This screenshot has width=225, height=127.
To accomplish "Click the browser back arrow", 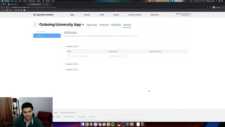I will point(2,7).
